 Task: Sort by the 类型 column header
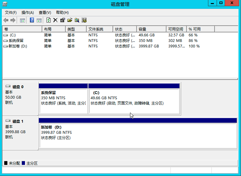point(76,29)
